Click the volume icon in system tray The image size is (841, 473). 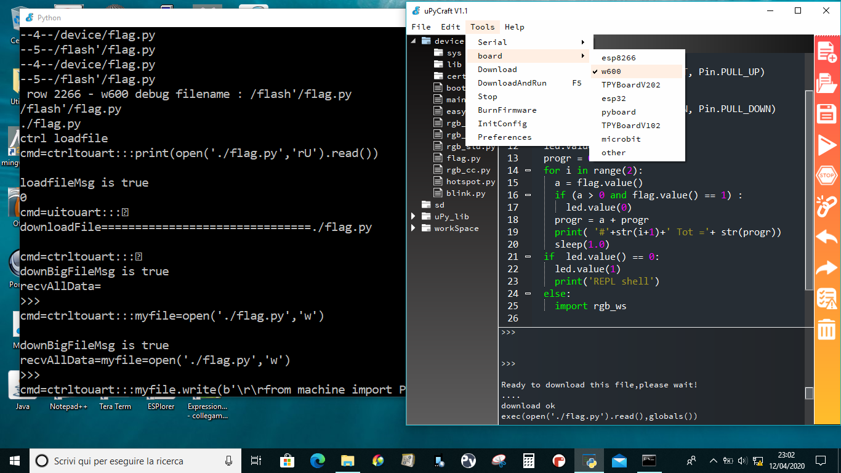(x=742, y=461)
